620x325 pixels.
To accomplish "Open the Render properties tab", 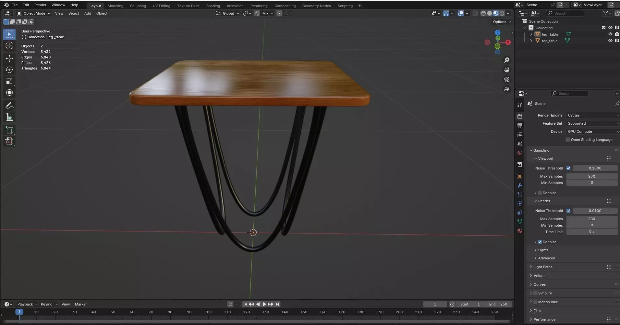I will coord(520,116).
